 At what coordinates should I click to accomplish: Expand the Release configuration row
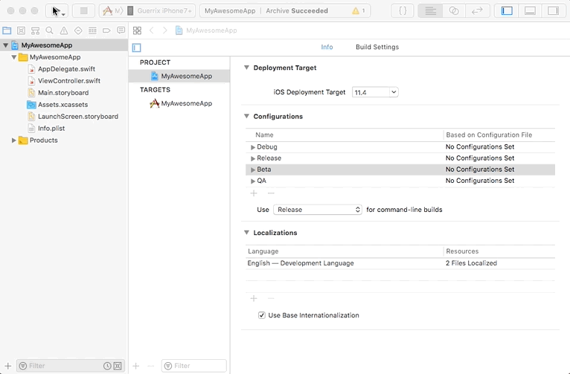(253, 158)
